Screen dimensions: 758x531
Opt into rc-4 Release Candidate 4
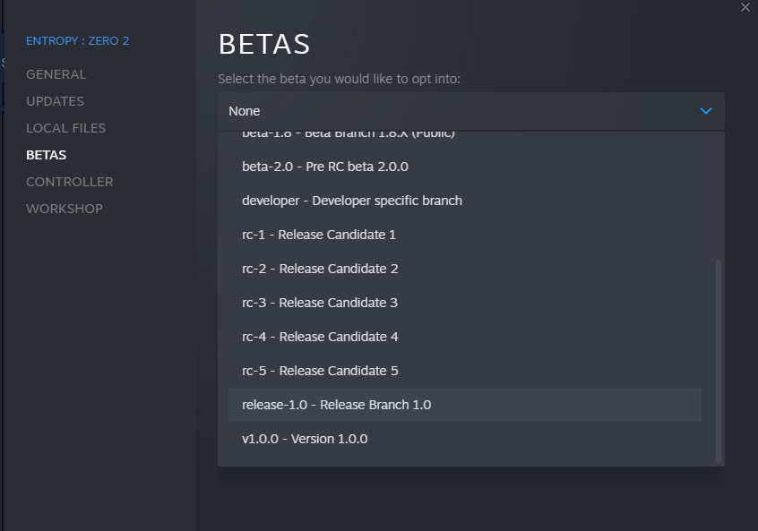(x=320, y=337)
